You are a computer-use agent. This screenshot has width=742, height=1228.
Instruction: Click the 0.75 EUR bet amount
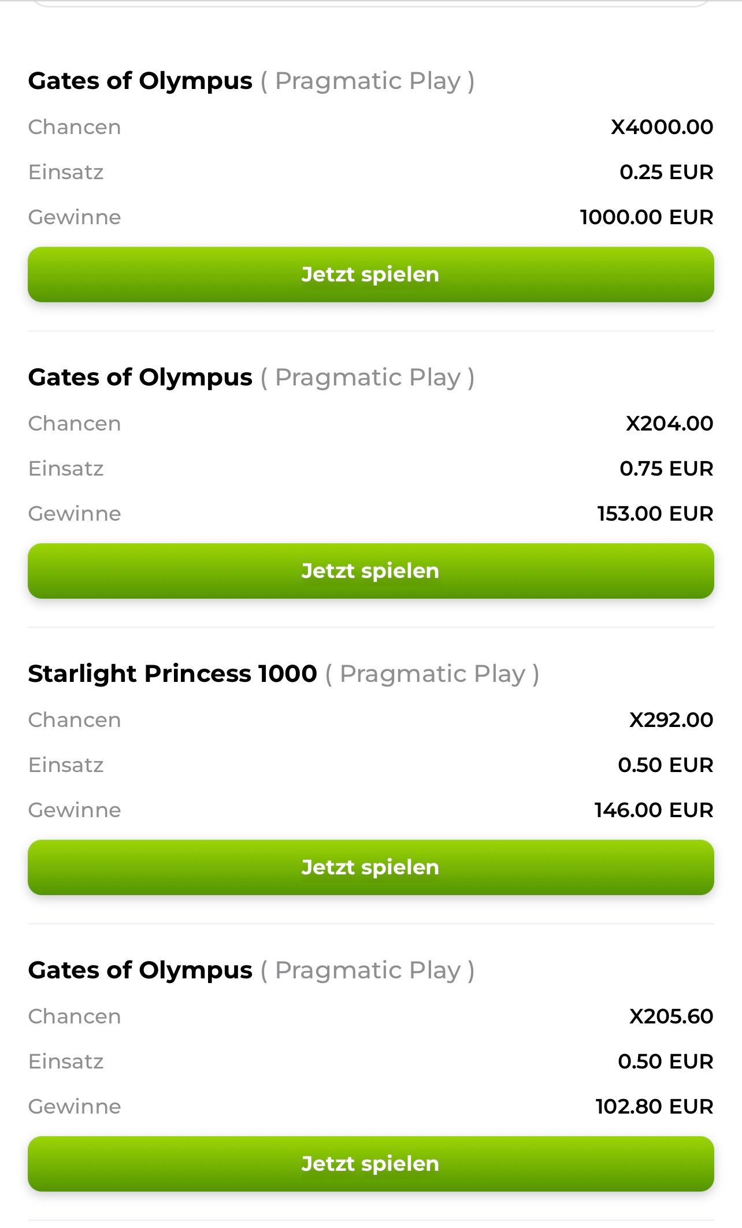tap(666, 469)
